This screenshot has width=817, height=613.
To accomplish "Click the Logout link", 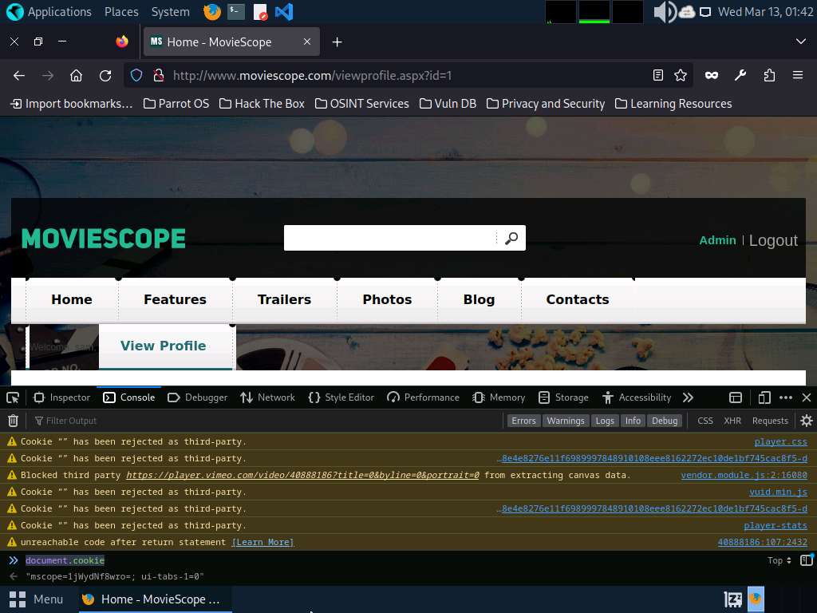I will point(773,240).
